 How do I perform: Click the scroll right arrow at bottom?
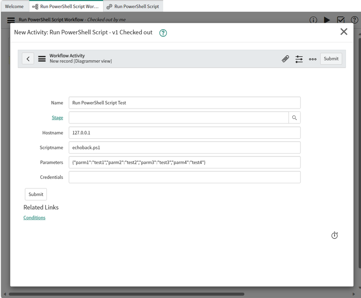354,294
